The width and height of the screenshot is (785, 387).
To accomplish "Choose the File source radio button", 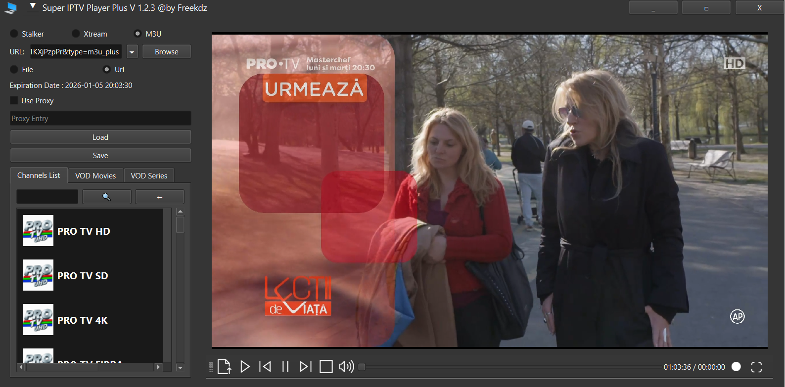I will [14, 69].
